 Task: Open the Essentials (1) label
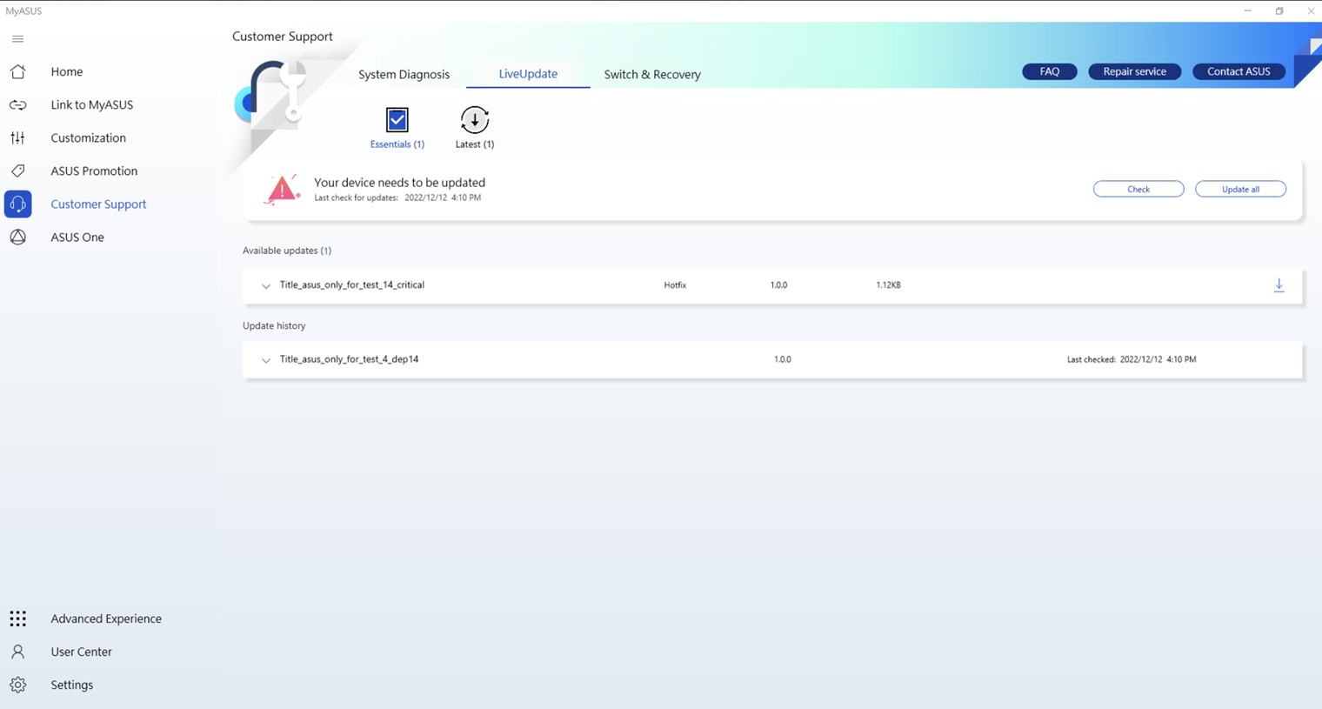click(397, 144)
